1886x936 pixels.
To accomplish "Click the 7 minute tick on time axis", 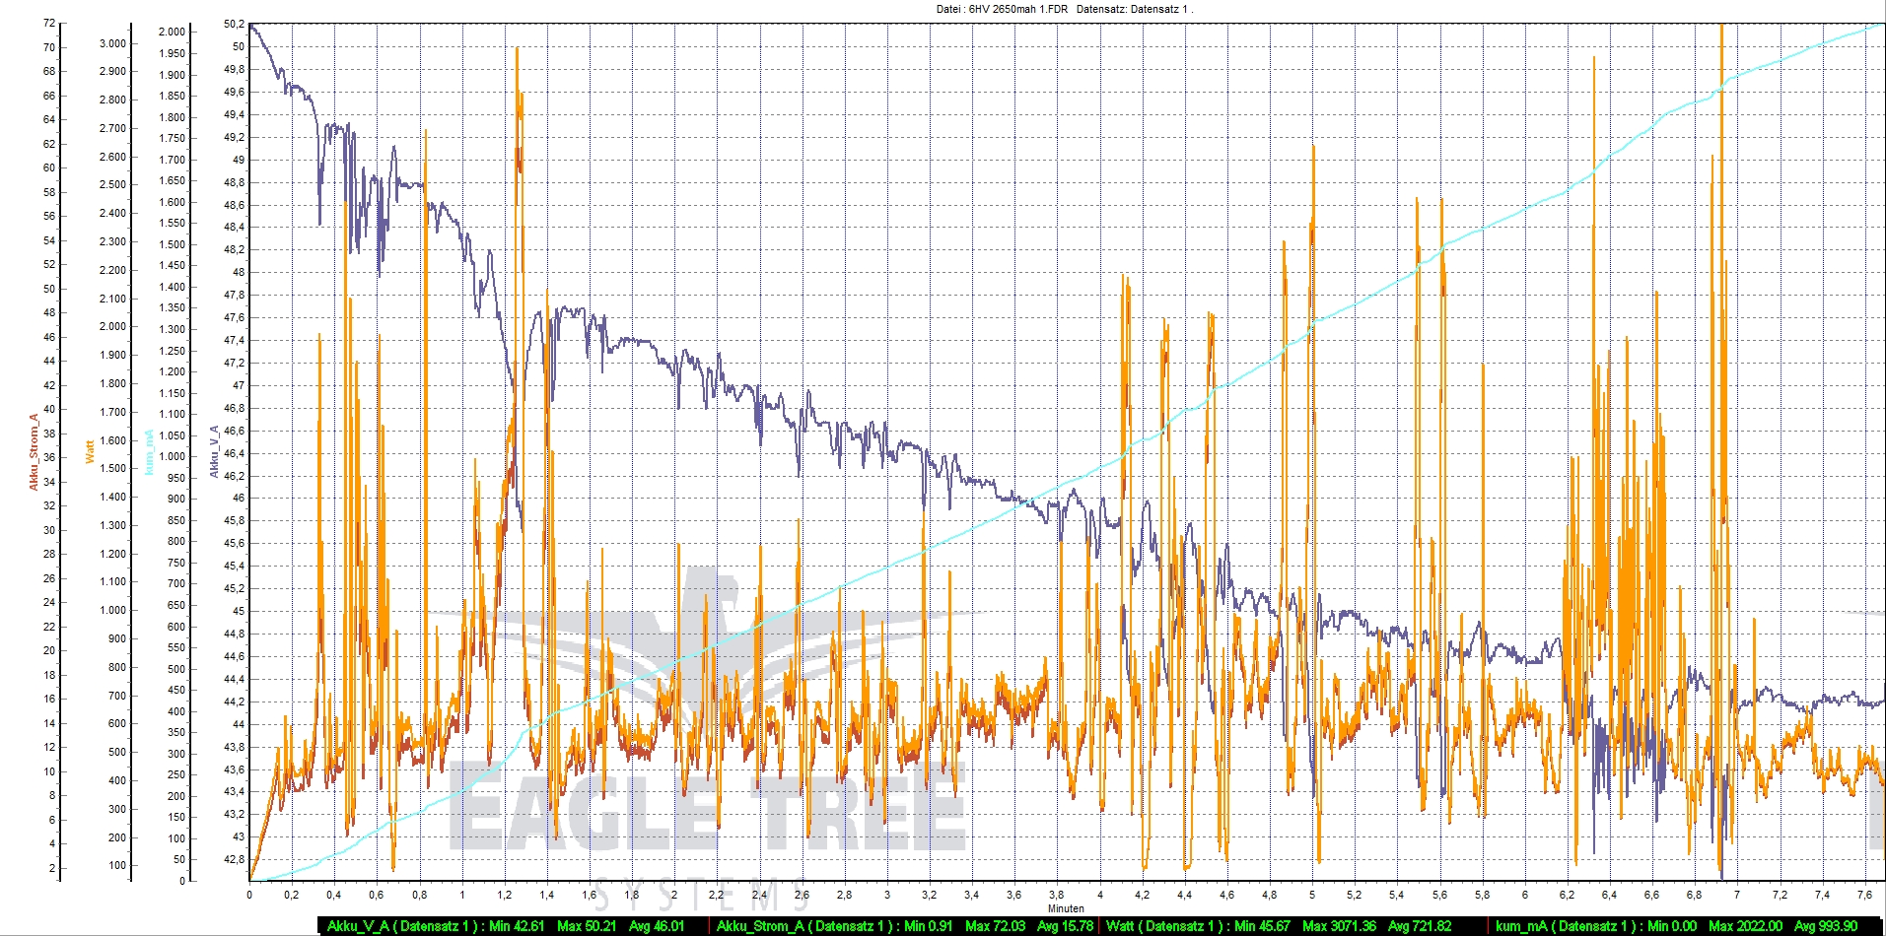I will point(1737,895).
